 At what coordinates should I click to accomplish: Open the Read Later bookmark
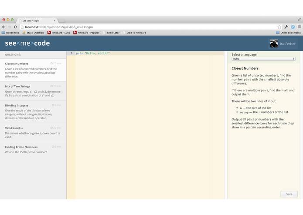coord(111,33)
